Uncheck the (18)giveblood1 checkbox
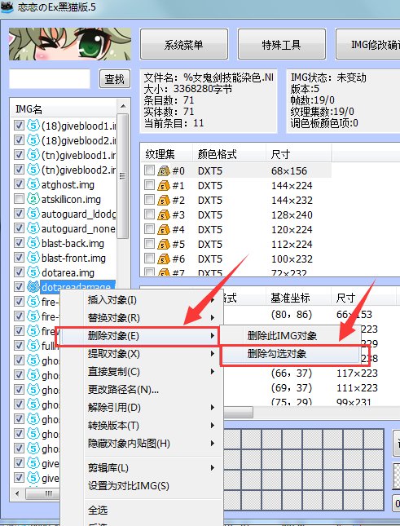 19,126
